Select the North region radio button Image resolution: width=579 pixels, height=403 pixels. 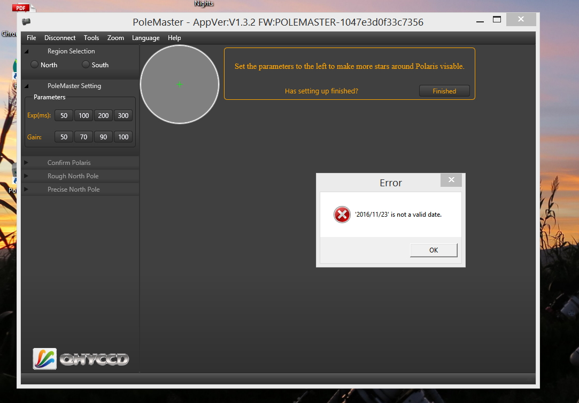[x=34, y=65]
